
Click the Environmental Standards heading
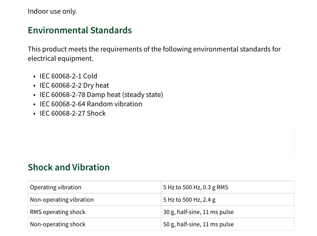[80, 30]
